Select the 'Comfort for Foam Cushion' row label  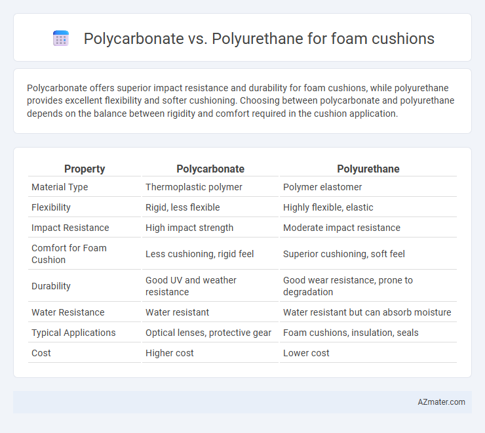pos(69,254)
